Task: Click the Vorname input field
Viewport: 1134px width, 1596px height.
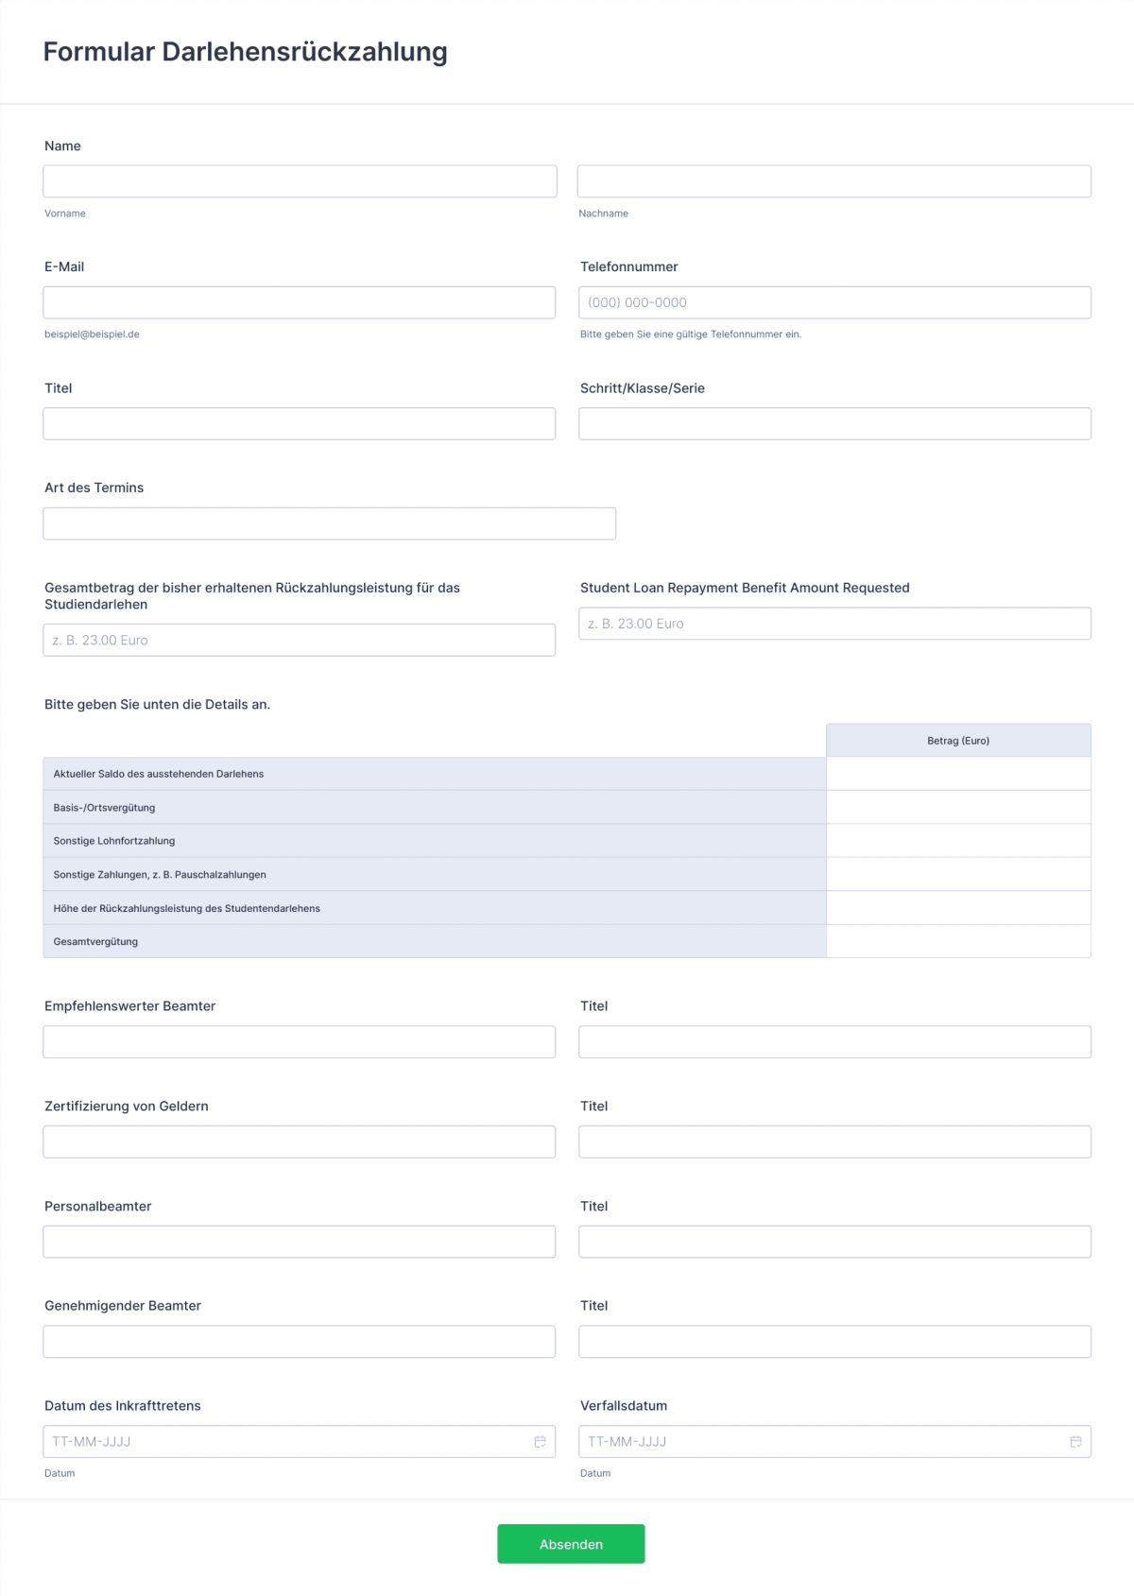Action: (x=299, y=180)
